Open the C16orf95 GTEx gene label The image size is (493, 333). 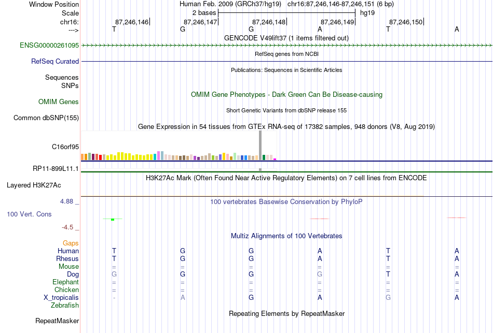tap(65, 147)
